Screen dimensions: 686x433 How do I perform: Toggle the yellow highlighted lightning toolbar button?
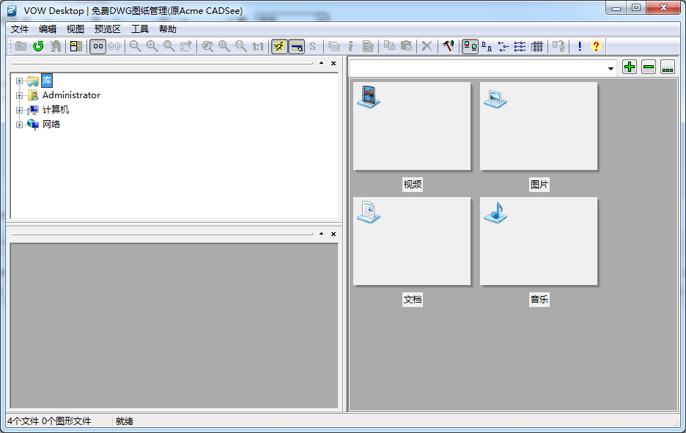[x=279, y=46]
